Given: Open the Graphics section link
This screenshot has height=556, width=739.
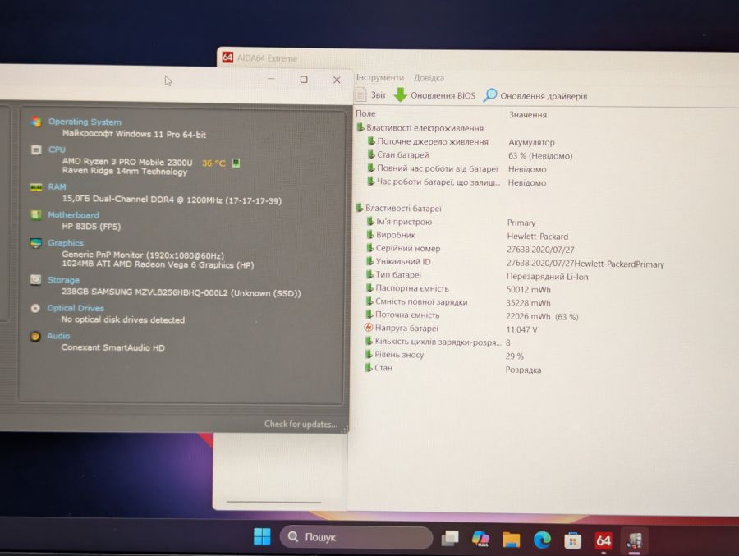Looking at the screenshot, I should click(66, 243).
